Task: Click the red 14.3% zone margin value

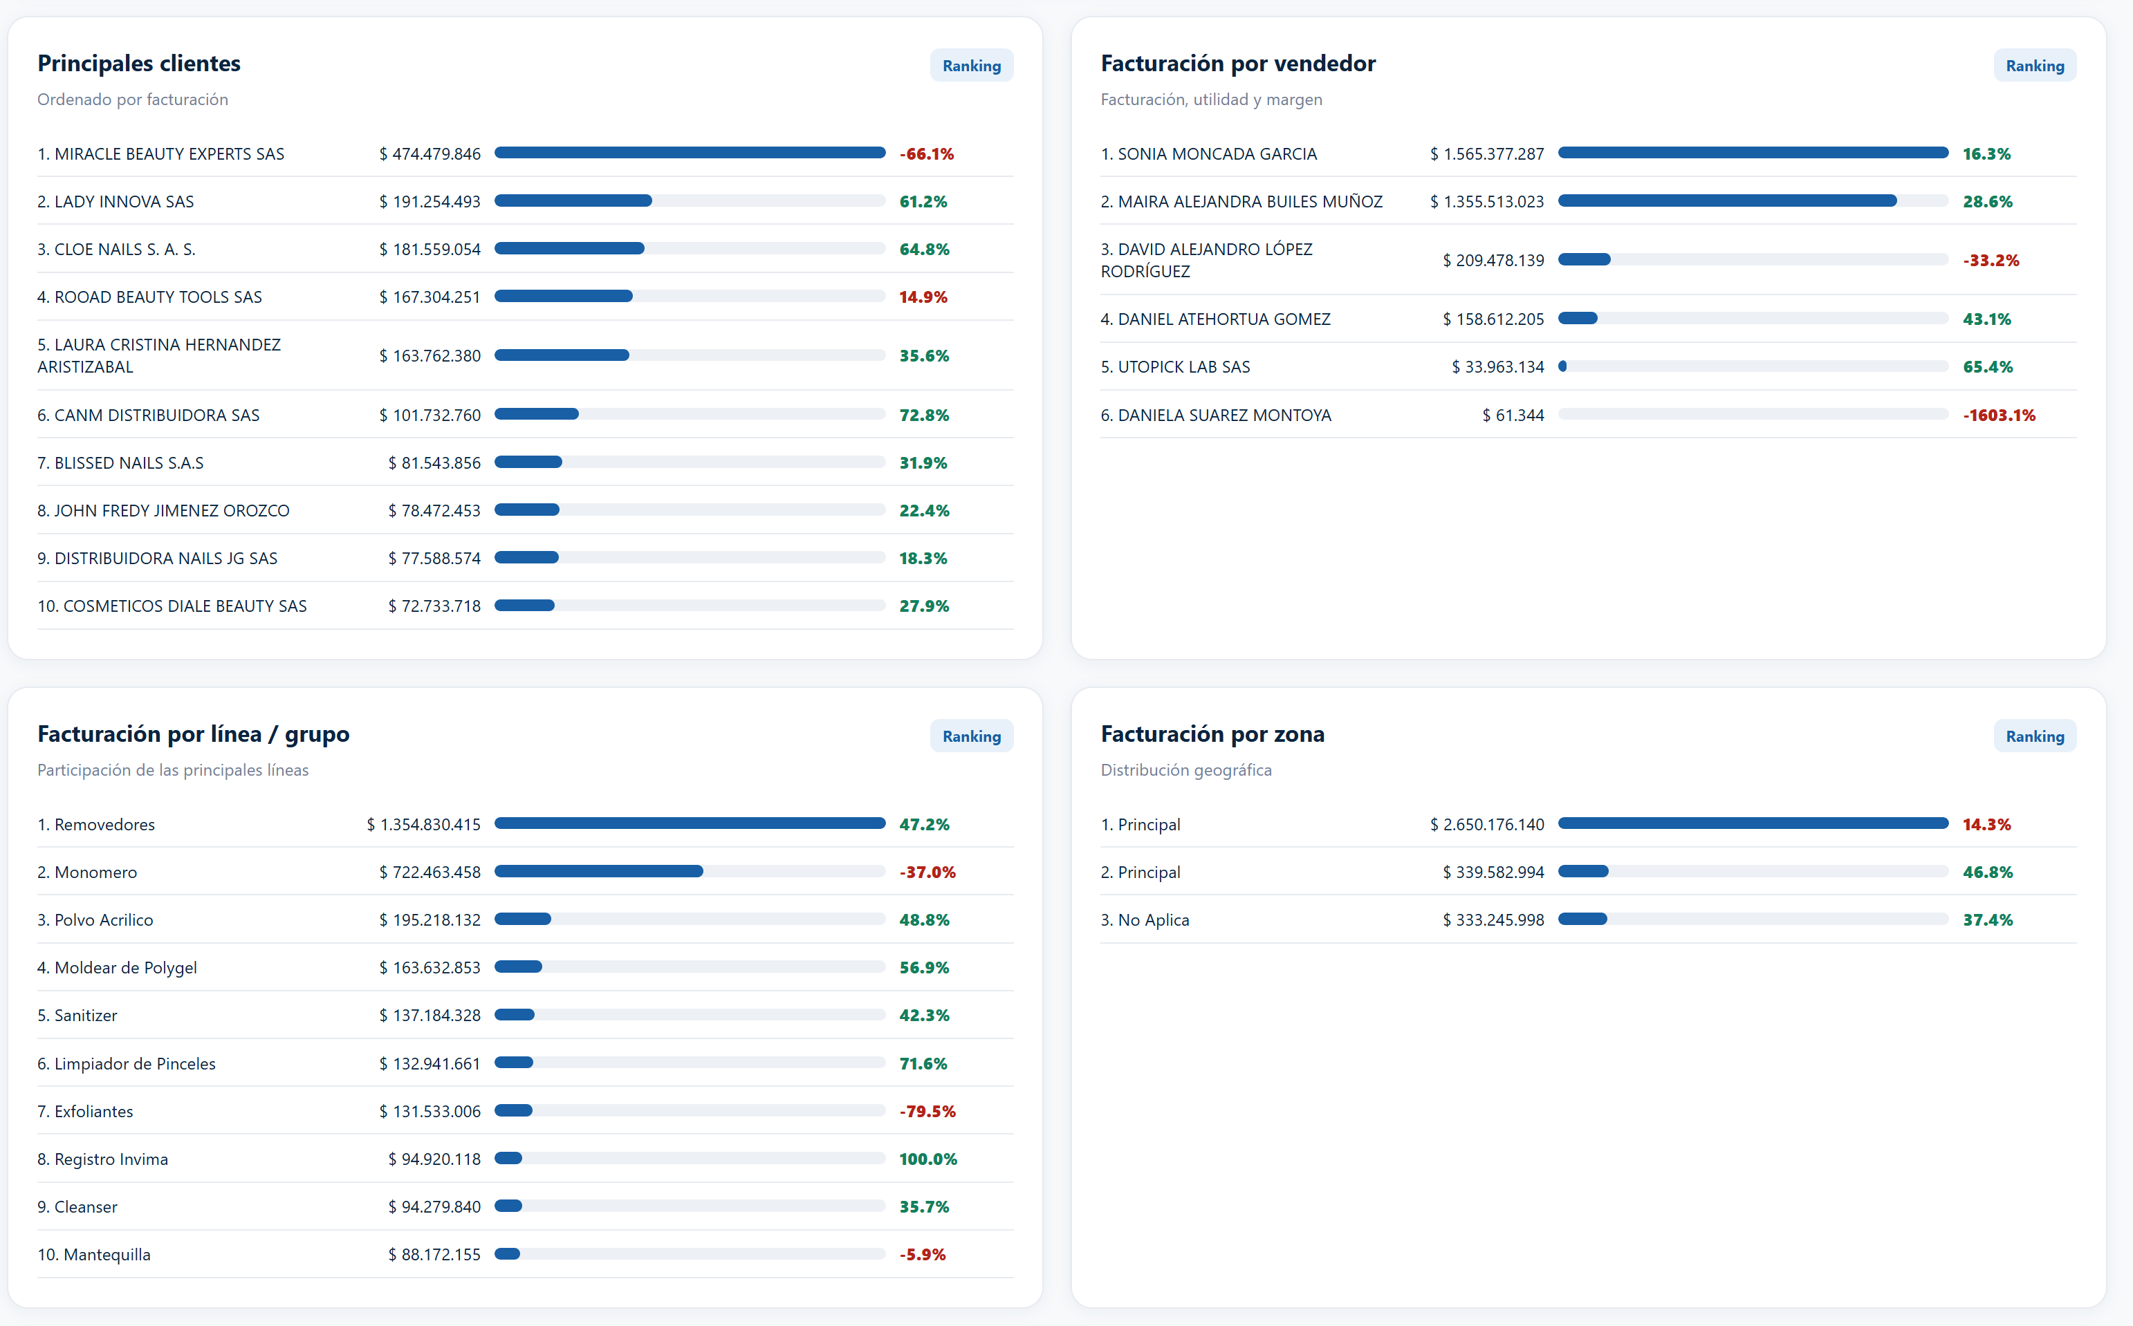Action: click(x=1986, y=825)
